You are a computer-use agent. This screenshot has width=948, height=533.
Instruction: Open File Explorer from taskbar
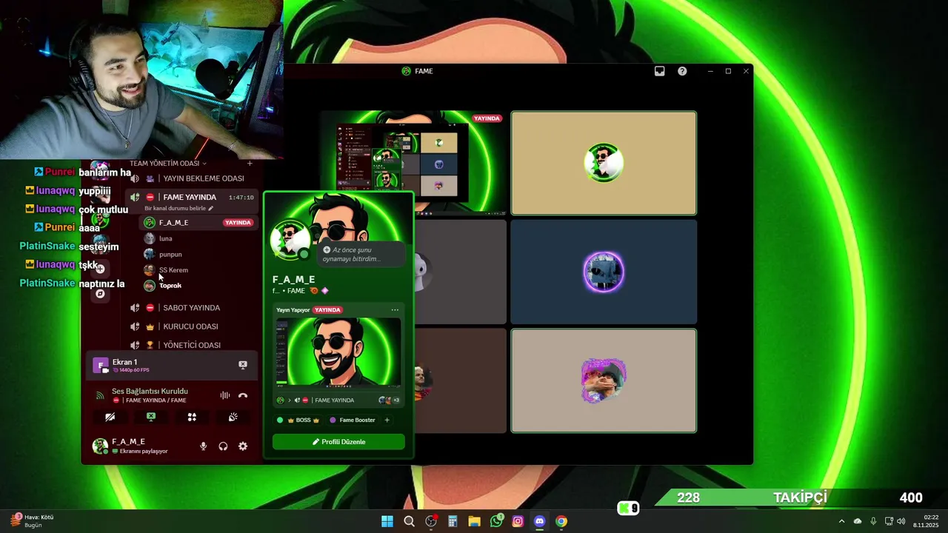pyautogui.click(x=474, y=521)
